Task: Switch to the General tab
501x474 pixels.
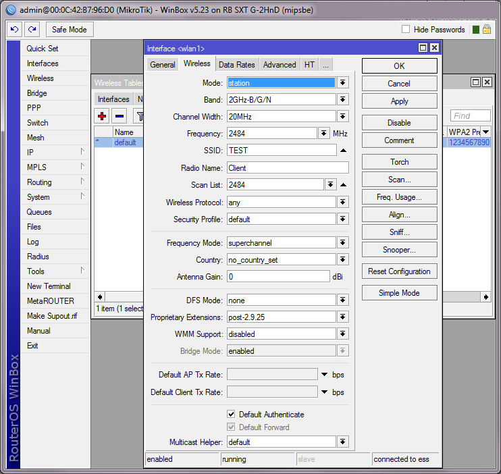Action: click(x=162, y=65)
